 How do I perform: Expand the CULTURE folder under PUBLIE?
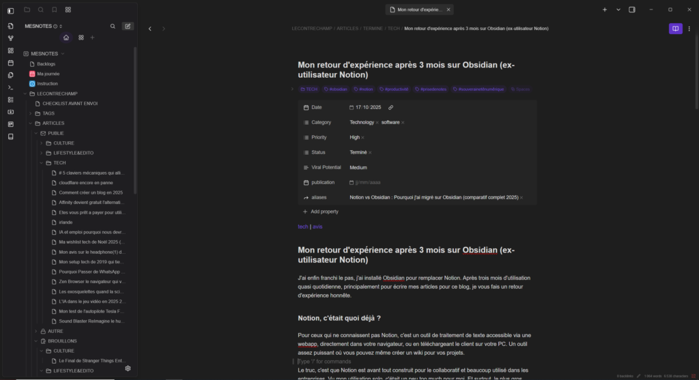42,143
